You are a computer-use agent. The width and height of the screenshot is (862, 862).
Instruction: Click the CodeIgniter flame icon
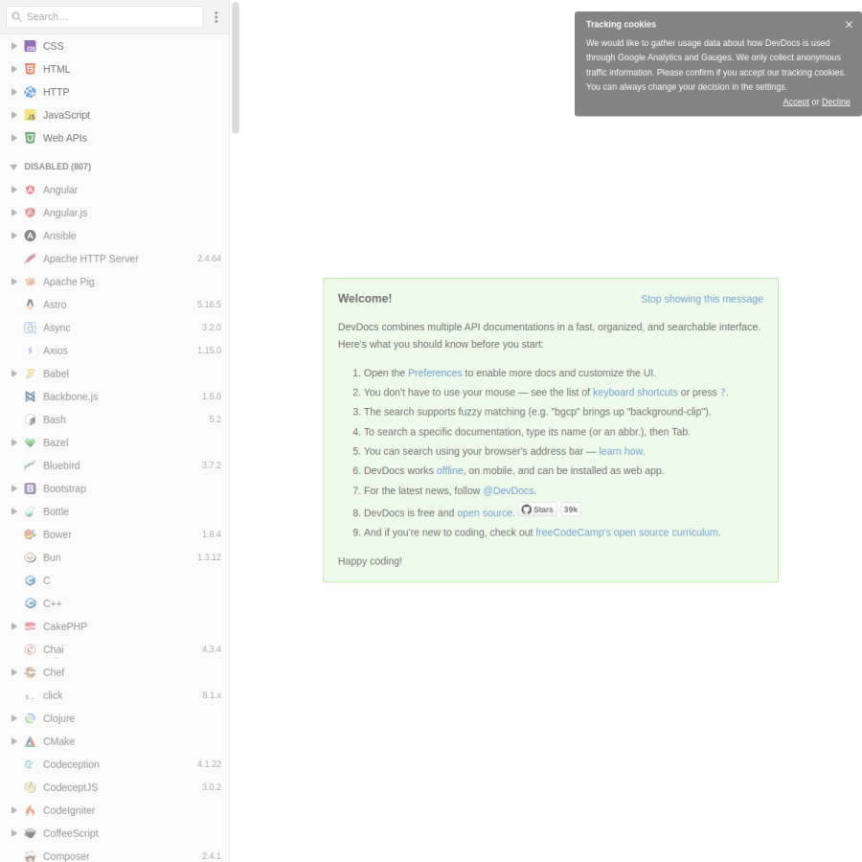coord(31,811)
